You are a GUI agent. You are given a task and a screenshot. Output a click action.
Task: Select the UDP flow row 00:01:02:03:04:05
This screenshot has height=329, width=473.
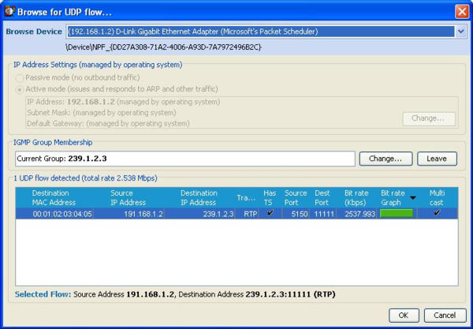[62, 214]
